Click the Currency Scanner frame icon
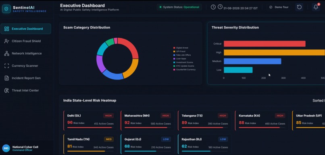The width and height of the screenshot is (325, 155). tap(6, 66)
